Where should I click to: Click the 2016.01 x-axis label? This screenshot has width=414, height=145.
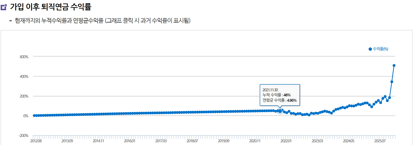(130, 141)
